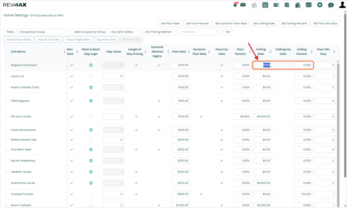Click Set Dynamic Floor Rate button
The height and width of the screenshot is (208, 347).
pyautogui.click(x=231, y=23)
